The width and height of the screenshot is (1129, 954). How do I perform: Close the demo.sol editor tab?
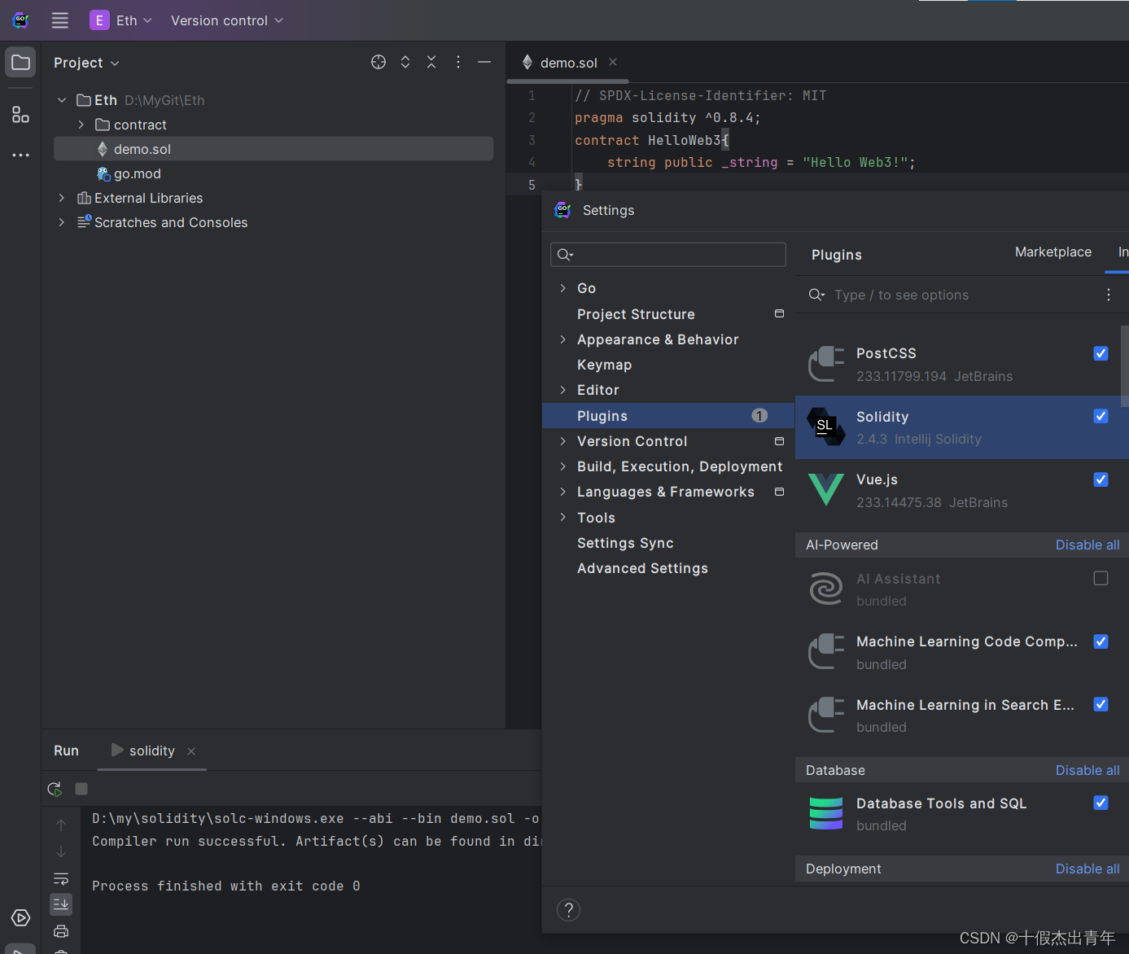(x=613, y=63)
